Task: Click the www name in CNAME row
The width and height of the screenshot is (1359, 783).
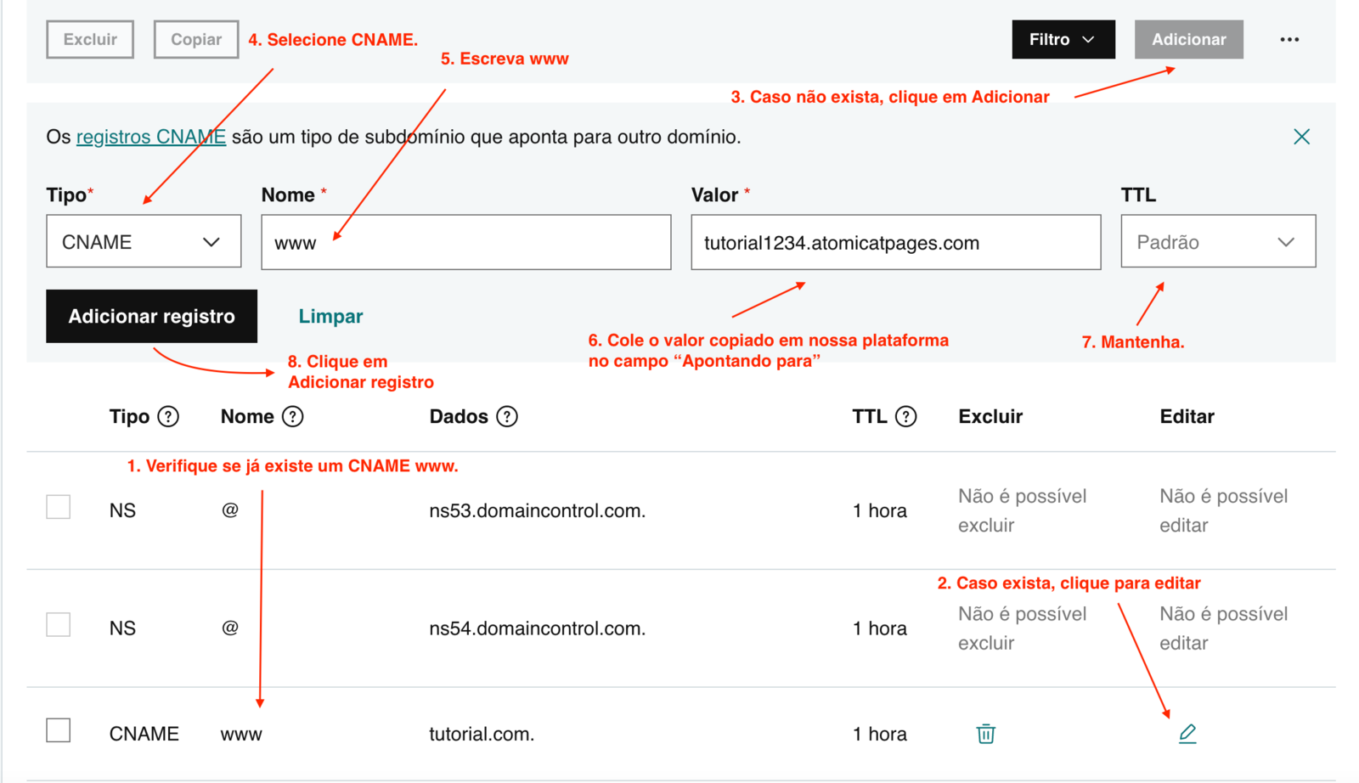Action: click(x=241, y=734)
